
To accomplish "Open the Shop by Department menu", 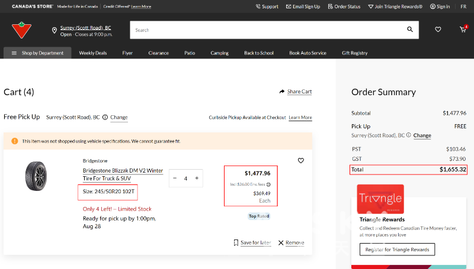I will click(x=37, y=53).
